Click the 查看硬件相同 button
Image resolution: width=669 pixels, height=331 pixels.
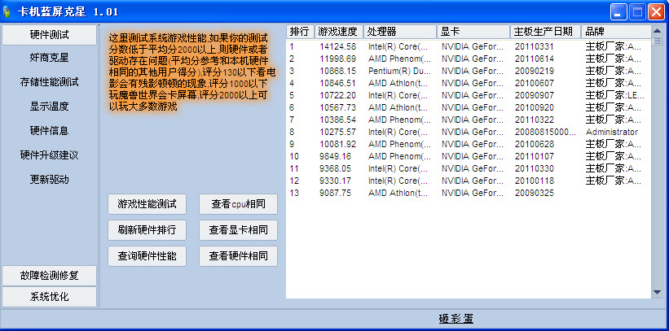[238, 256]
